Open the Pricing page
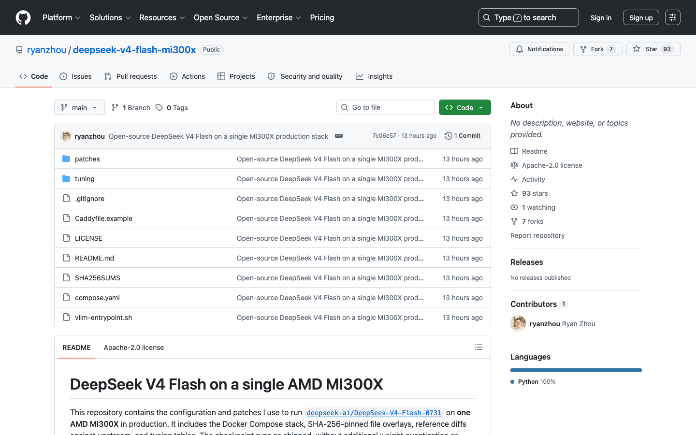This screenshot has height=435, width=696. [x=322, y=17]
